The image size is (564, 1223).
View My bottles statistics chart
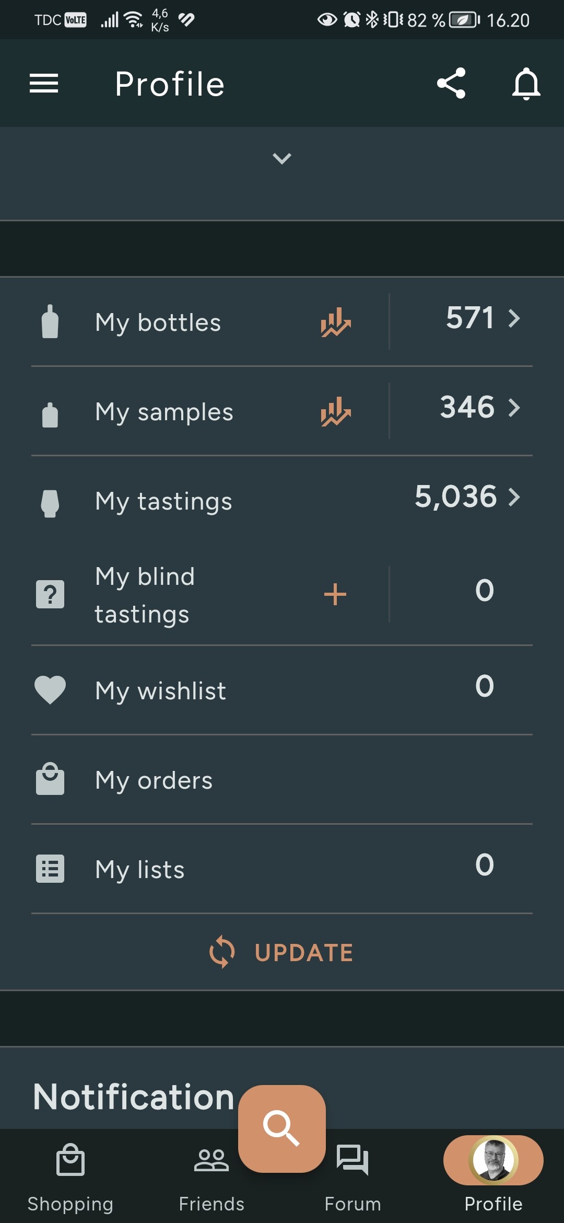coord(335,322)
